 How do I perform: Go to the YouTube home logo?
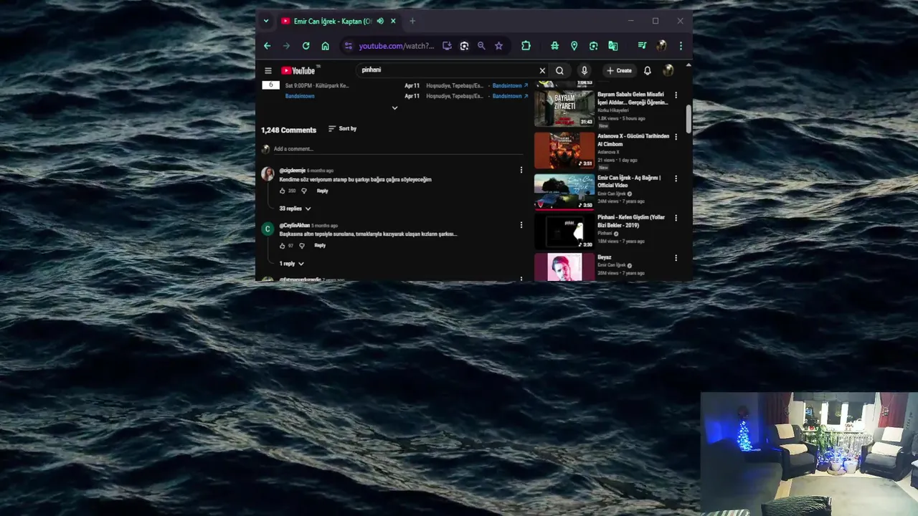(x=298, y=70)
